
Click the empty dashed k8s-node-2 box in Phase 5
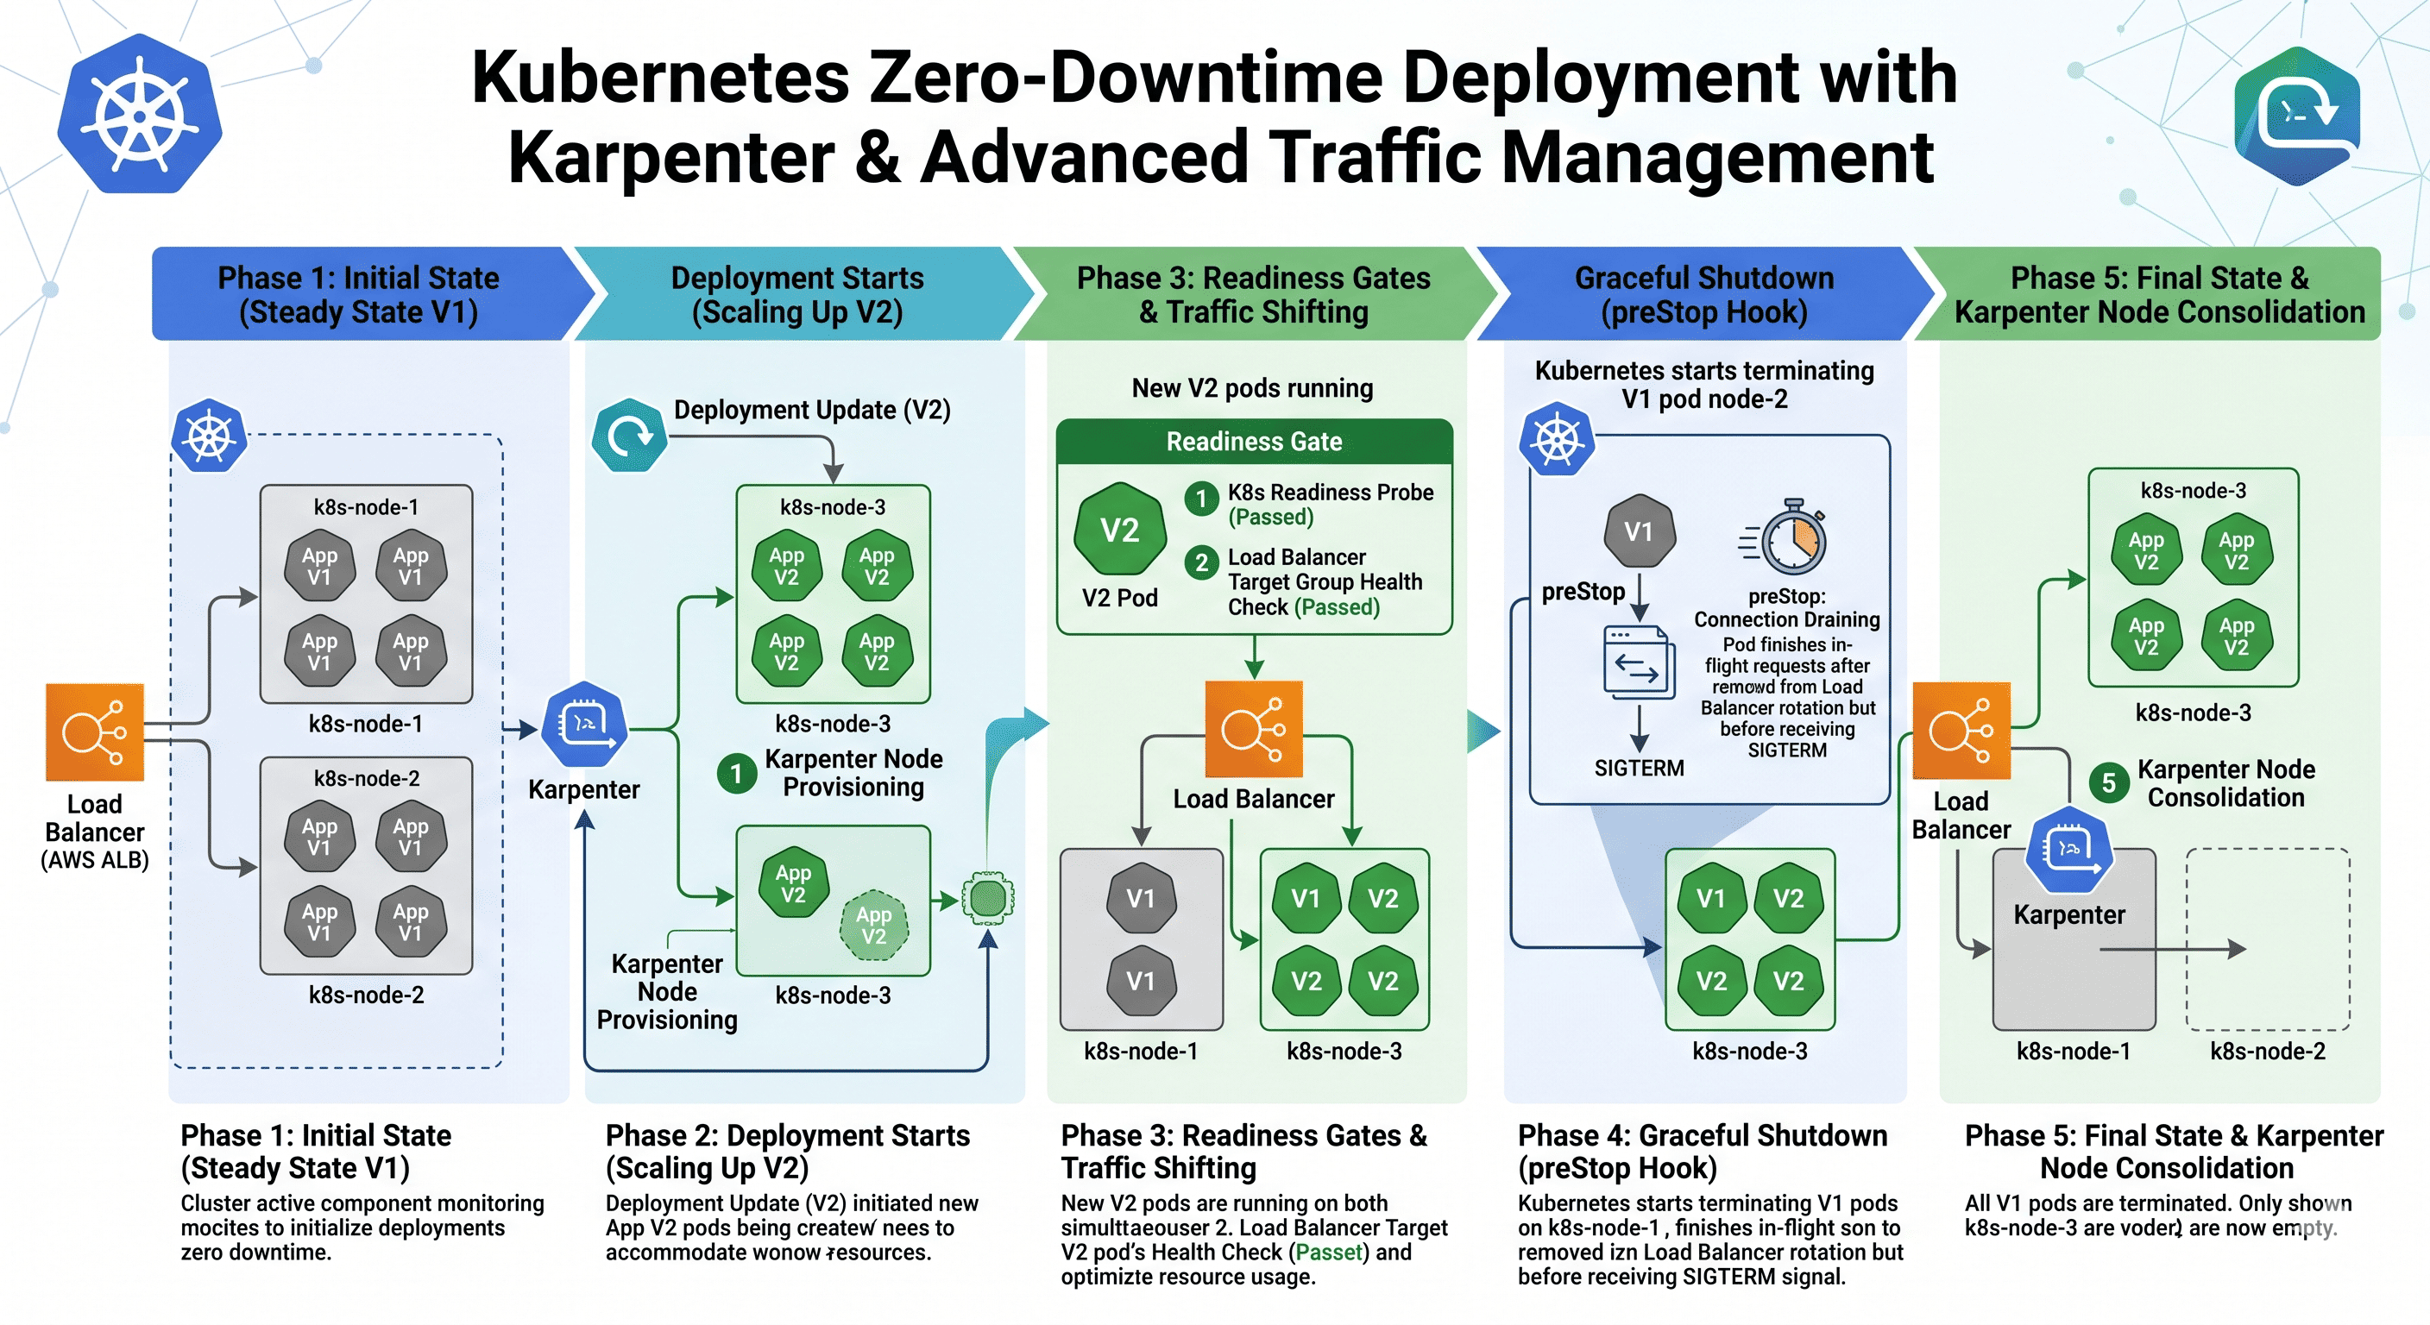(2268, 939)
